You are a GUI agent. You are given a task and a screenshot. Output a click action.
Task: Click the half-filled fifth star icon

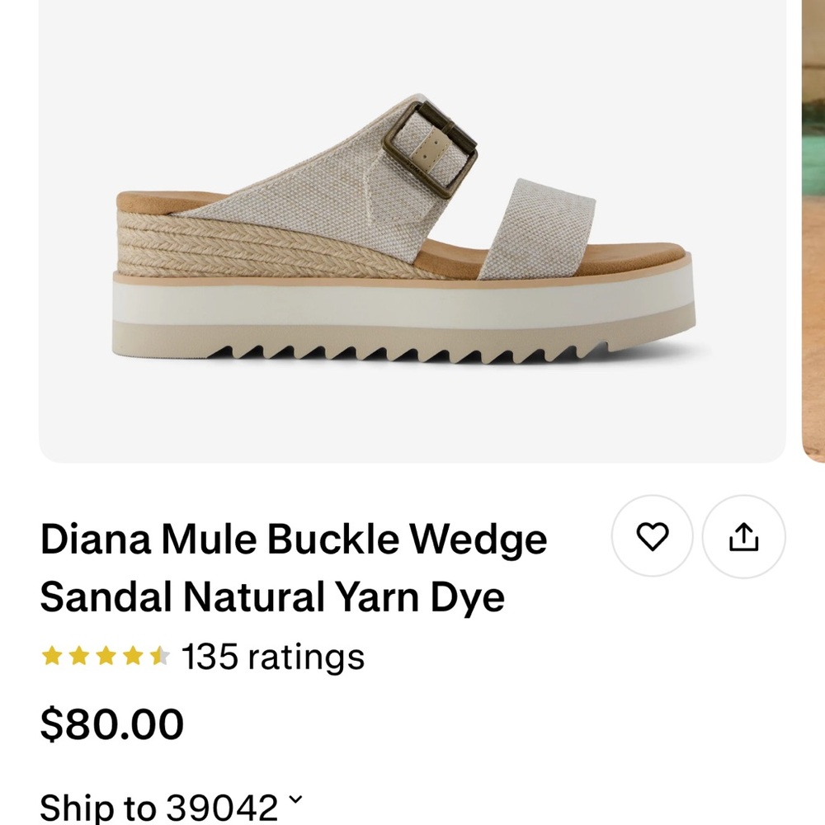158,656
